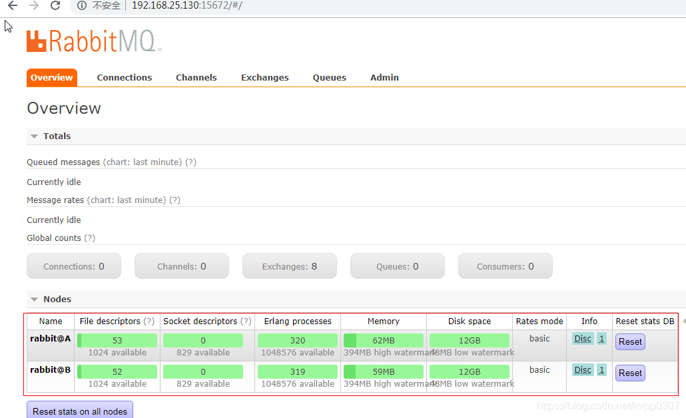Open node rabbit@B details
686x418 pixels.
tap(51, 370)
